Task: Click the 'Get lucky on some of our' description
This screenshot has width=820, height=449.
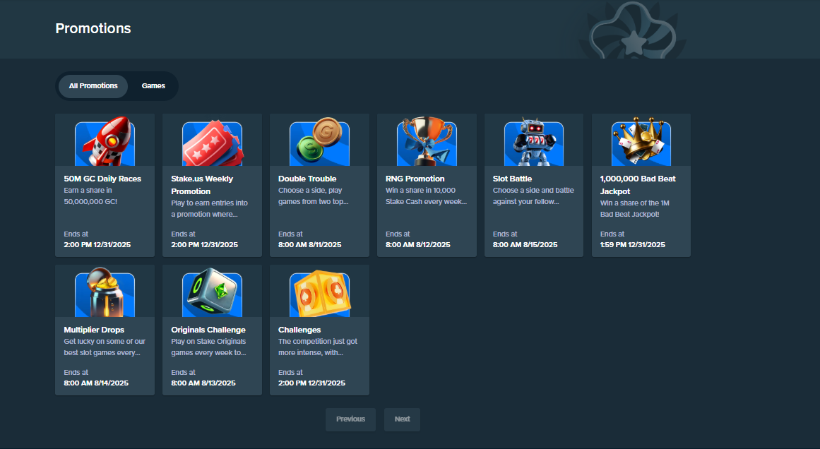Action: [x=105, y=347]
